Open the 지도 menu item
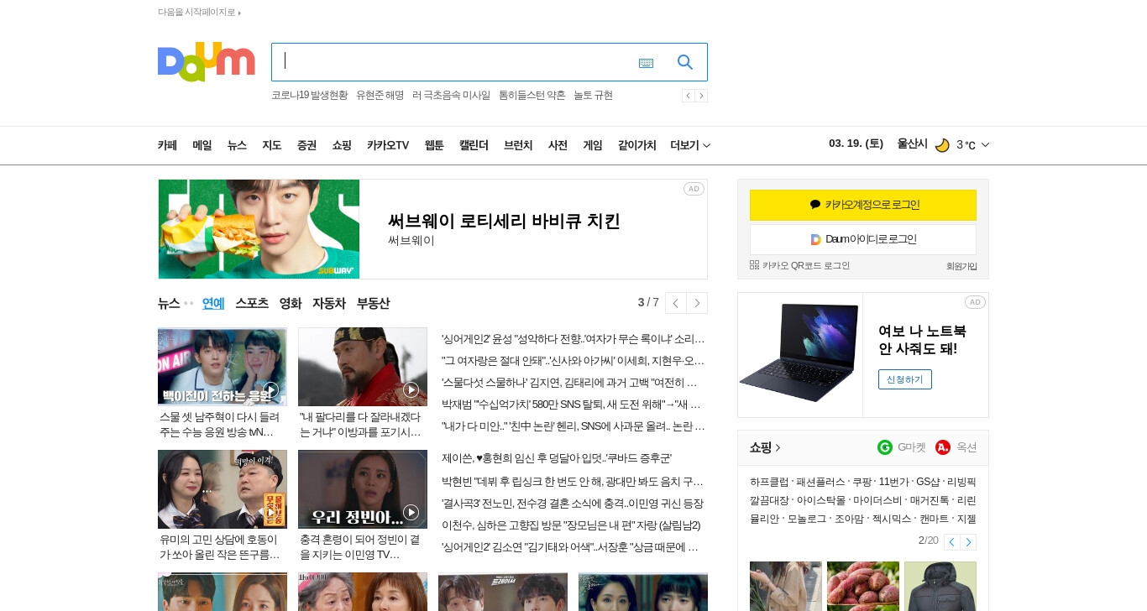 [x=271, y=145]
